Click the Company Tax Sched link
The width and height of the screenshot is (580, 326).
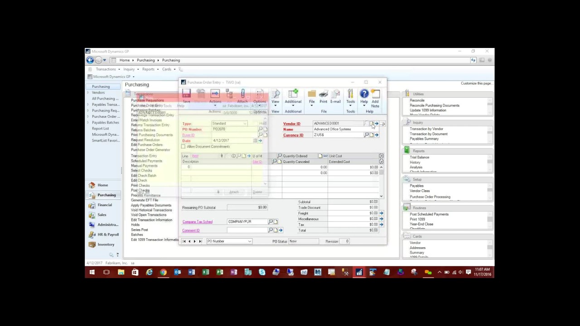[x=197, y=222]
